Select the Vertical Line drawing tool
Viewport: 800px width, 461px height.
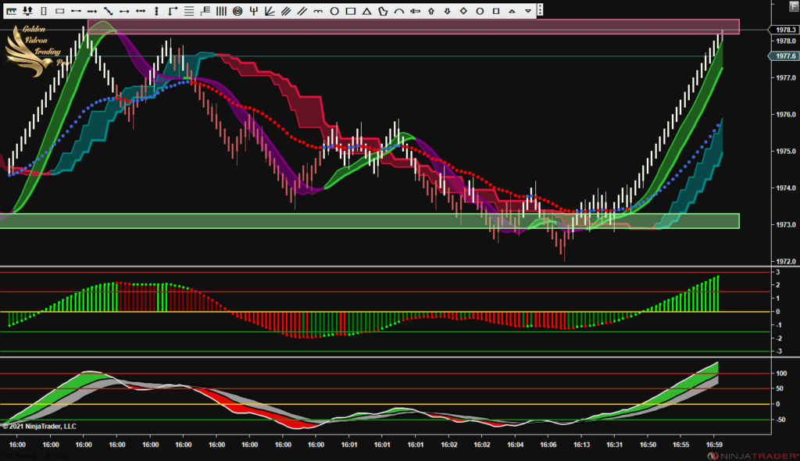coord(157,9)
